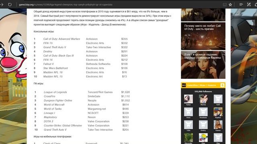Viewport: 257px width, 144px height.
Task: Make a web note pencil icon
Action: tap(249, 4)
